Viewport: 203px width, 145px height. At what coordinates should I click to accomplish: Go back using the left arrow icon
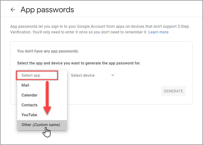pos(13,9)
